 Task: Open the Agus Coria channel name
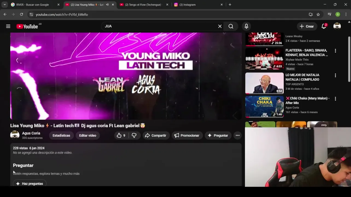31,133
